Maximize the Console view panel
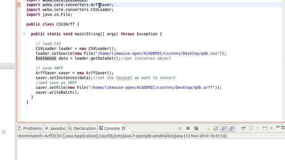 coord(283,128)
